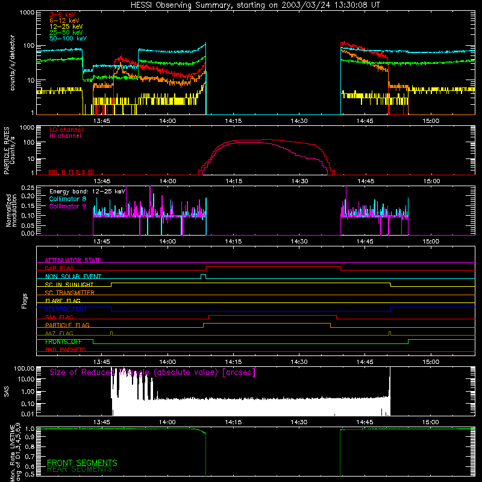
Task: Click the 'PARTICLE_FLAG' label
Action: tap(67, 325)
